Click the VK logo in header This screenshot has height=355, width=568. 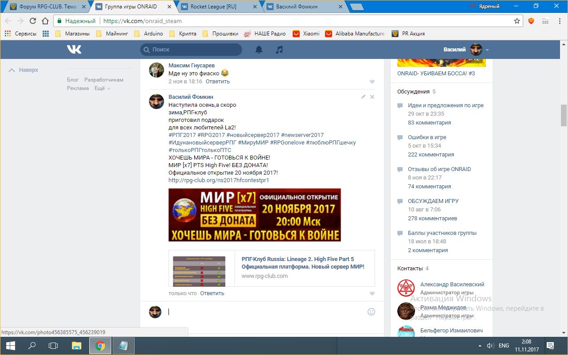74,50
